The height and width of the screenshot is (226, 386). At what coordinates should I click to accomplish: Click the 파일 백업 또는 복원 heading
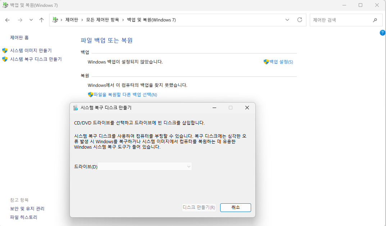coord(106,40)
